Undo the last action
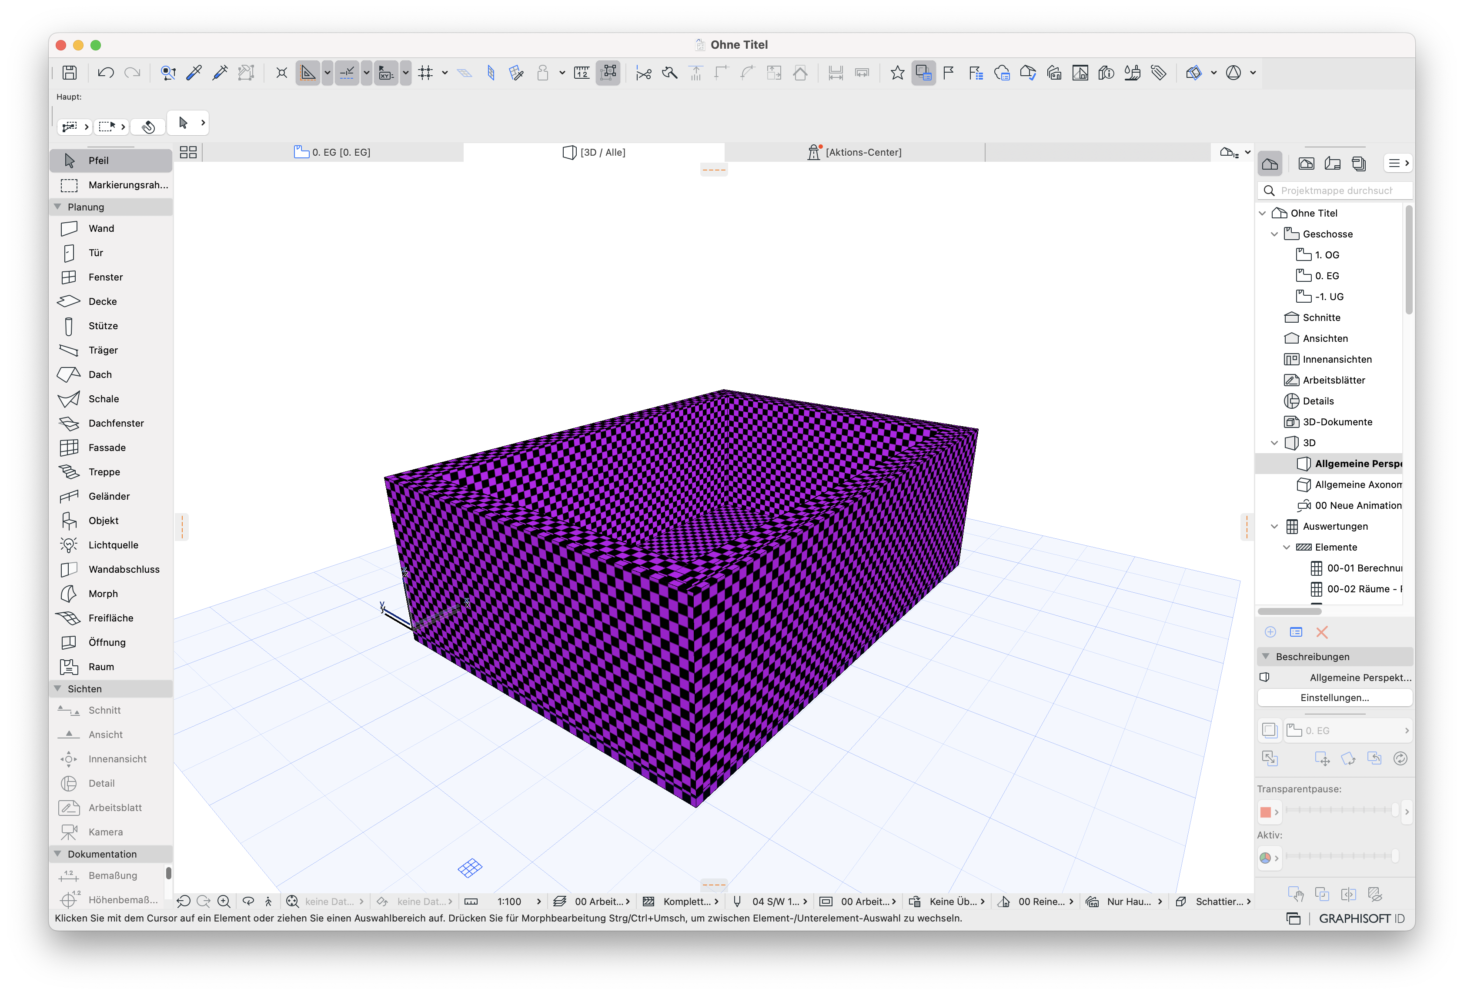The width and height of the screenshot is (1464, 995). pyautogui.click(x=105, y=73)
